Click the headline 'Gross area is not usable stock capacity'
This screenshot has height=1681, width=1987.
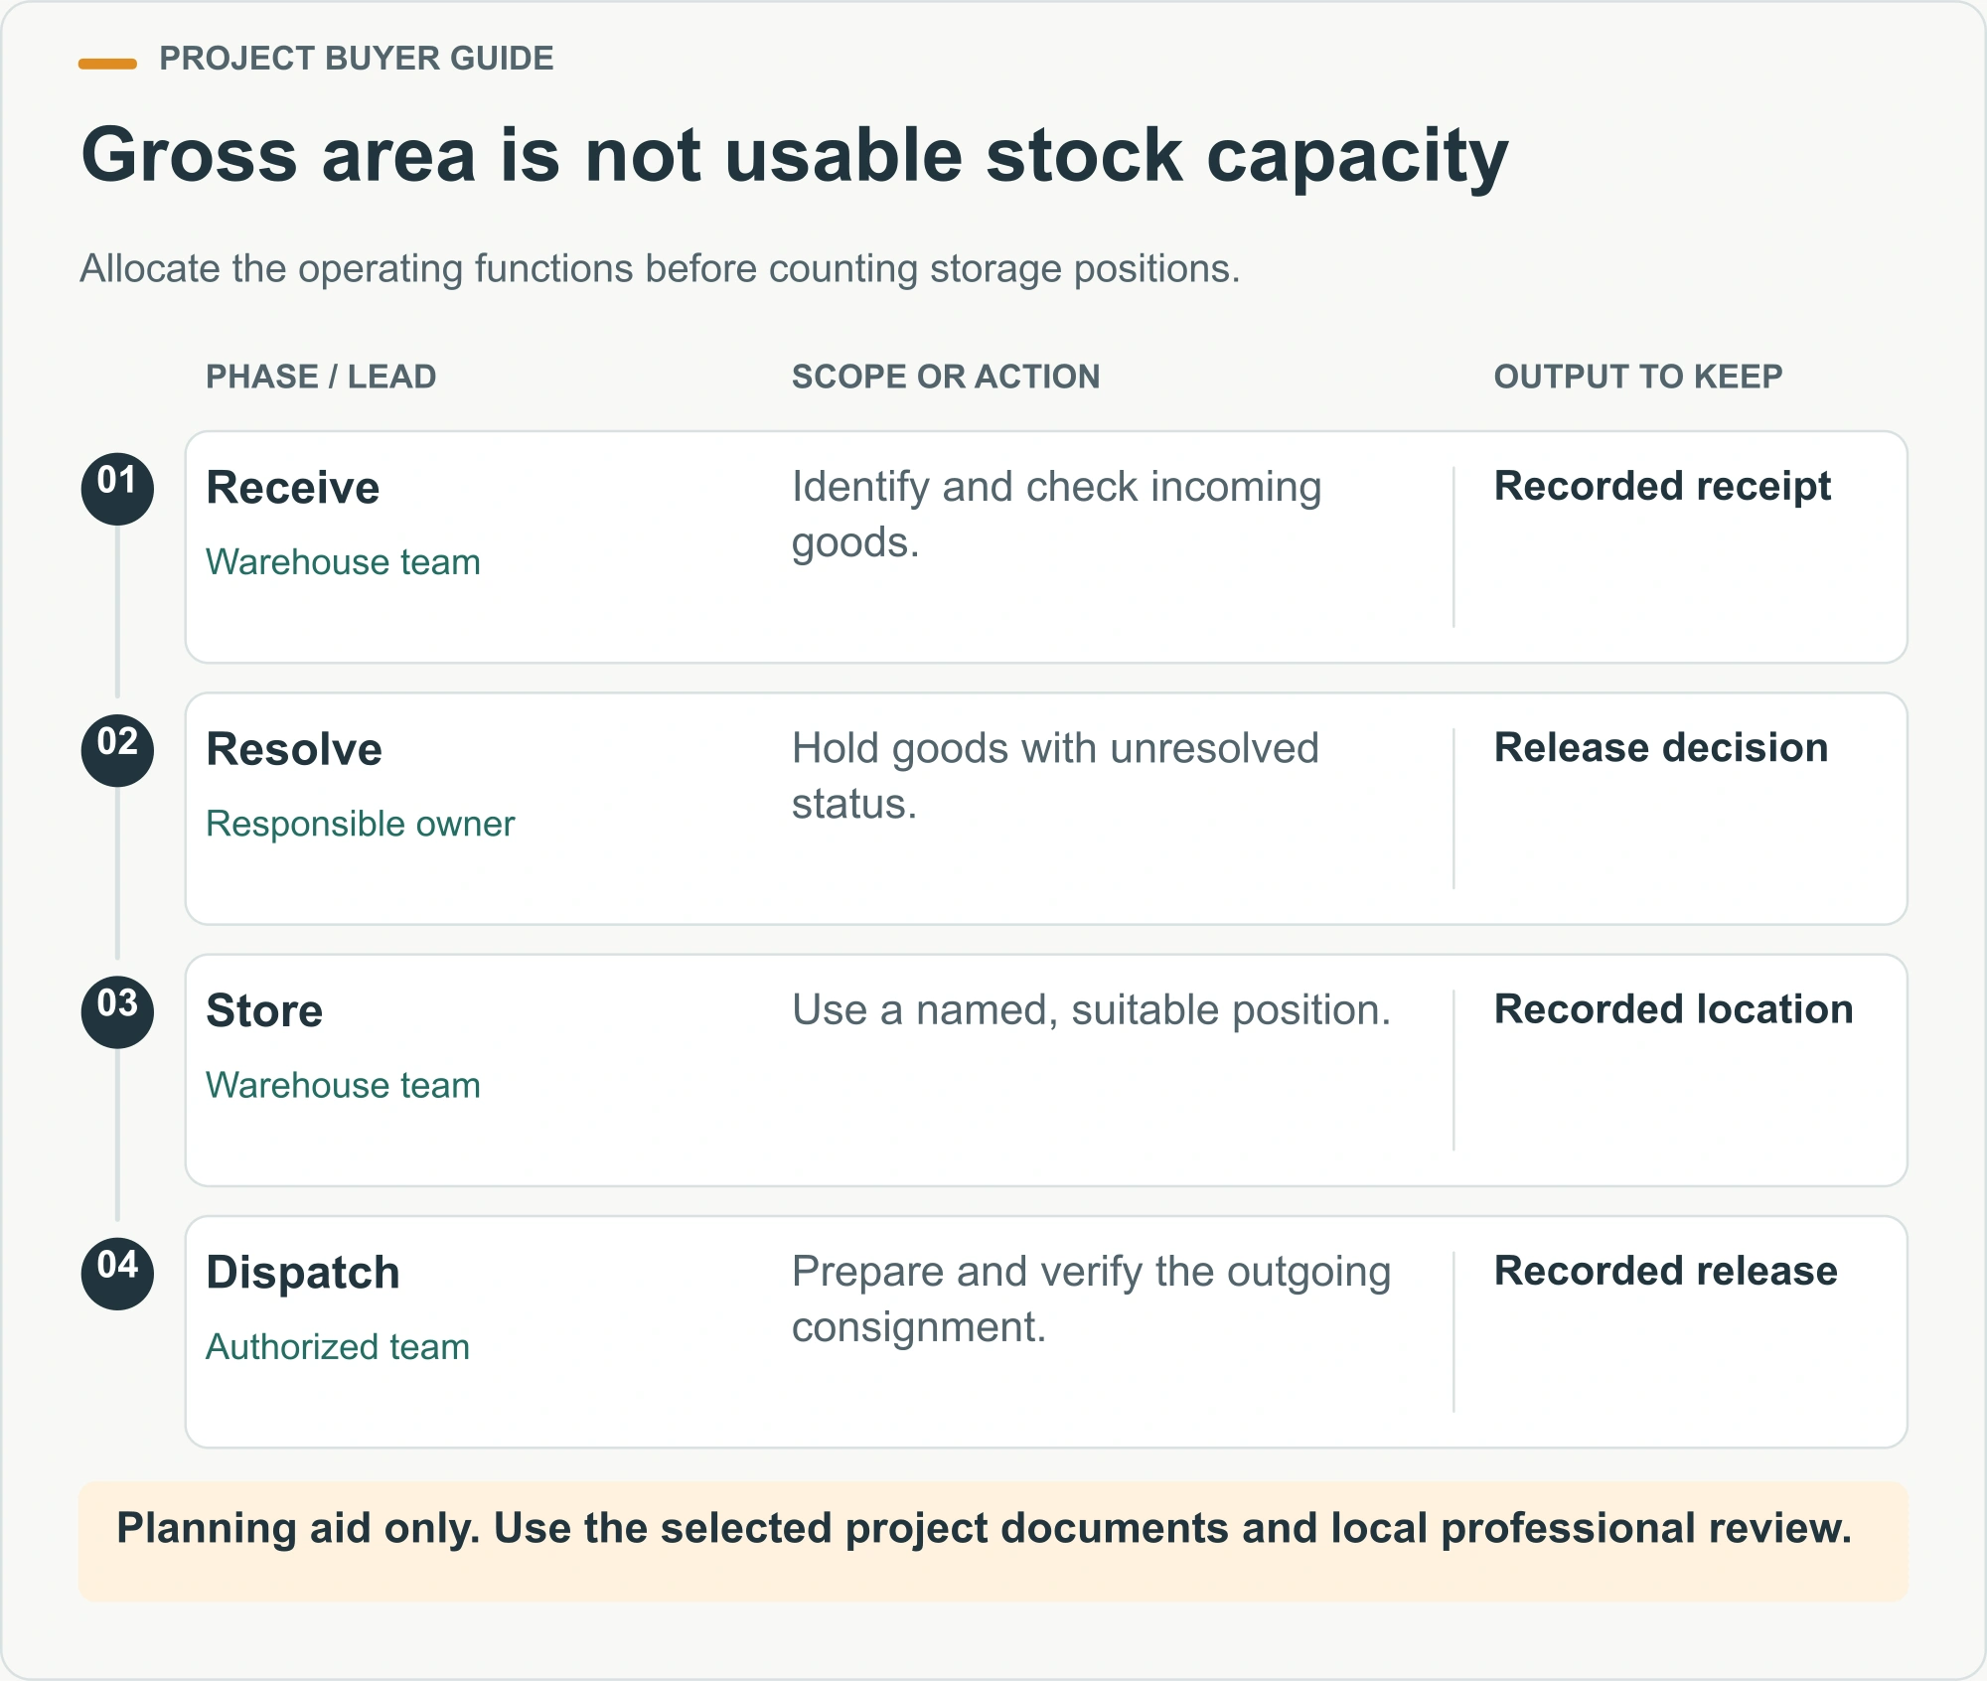pyautogui.click(x=795, y=156)
